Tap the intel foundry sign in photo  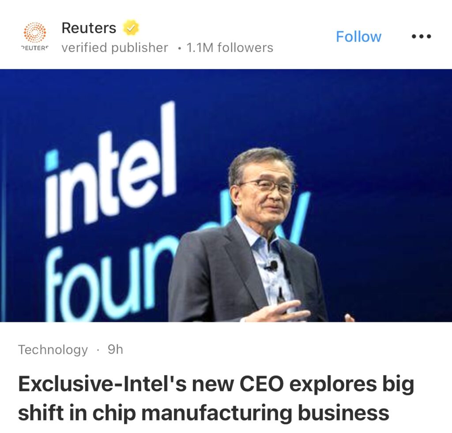pos(109,213)
